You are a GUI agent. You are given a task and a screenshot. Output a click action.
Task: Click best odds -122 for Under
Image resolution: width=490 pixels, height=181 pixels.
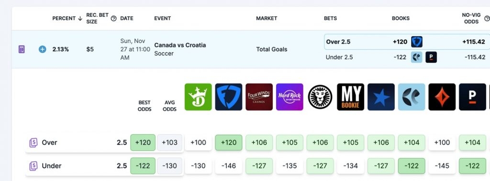[143, 166]
